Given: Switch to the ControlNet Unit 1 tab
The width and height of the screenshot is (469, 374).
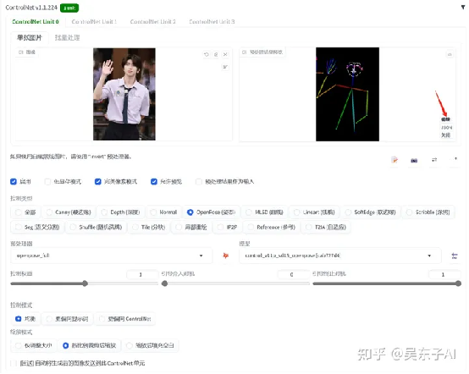Looking at the screenshot, I should (94, 22).
